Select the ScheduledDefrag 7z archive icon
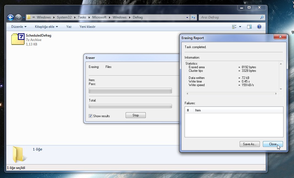294x178 pixels. [18, 39]
